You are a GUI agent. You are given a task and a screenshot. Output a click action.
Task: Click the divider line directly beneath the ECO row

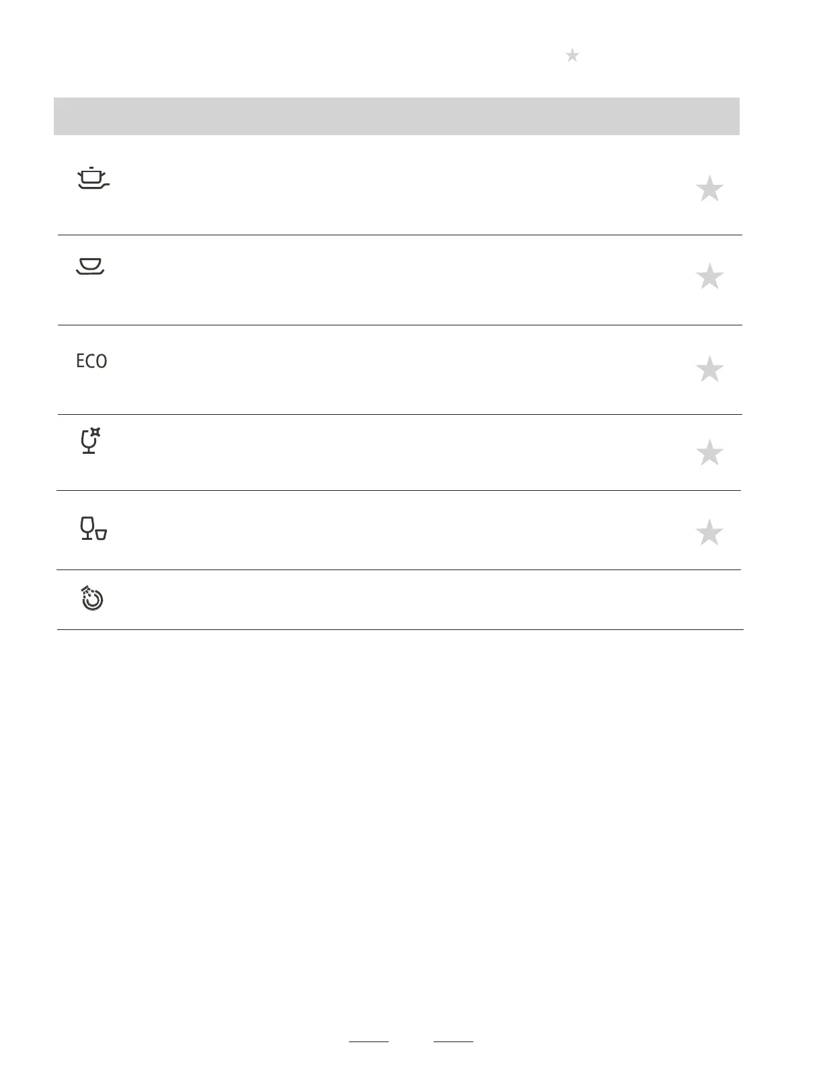point(399,414)
